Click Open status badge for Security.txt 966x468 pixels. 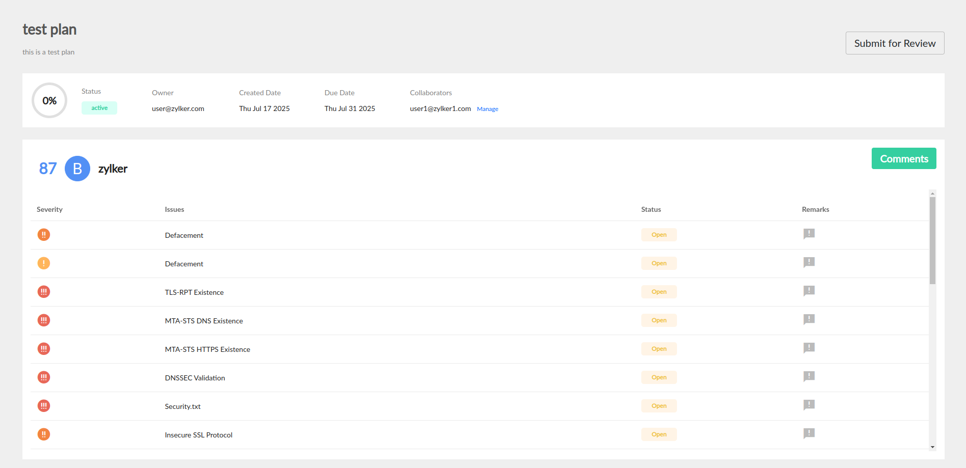659,406
